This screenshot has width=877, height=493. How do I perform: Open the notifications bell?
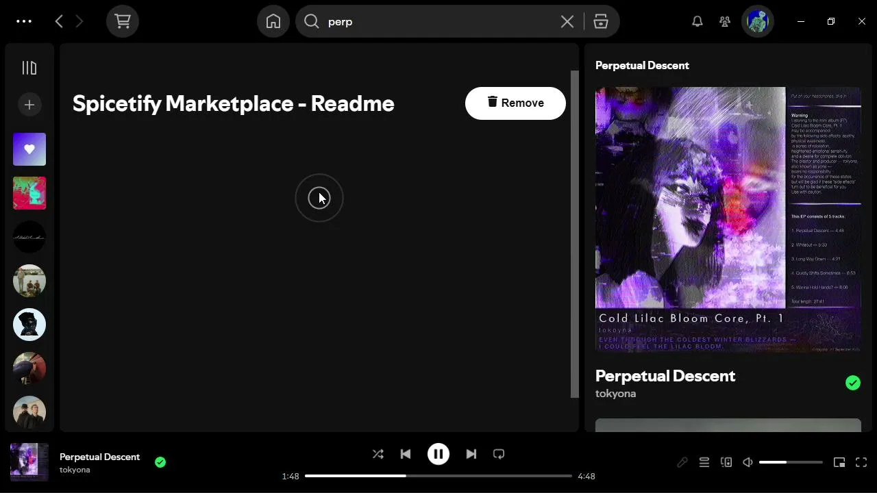697,21
